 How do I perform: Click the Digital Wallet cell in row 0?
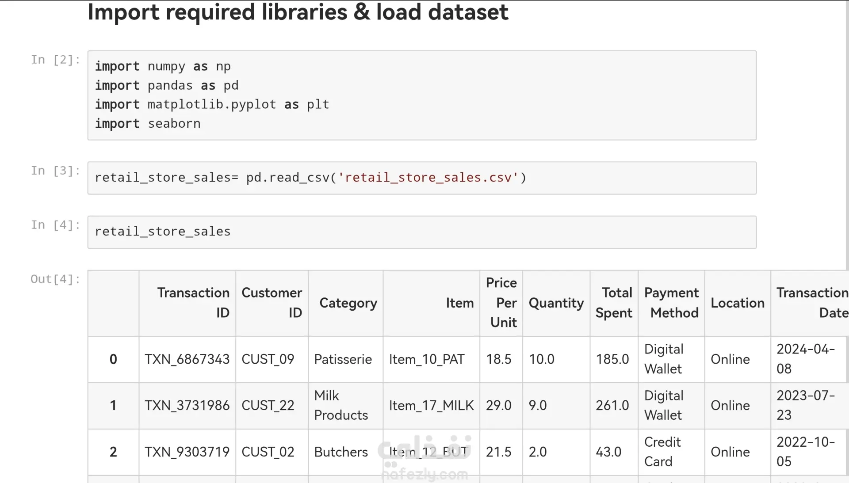coord(671,359)
